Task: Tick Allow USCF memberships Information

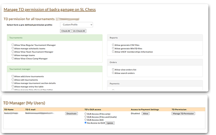Action: point(113,52)
